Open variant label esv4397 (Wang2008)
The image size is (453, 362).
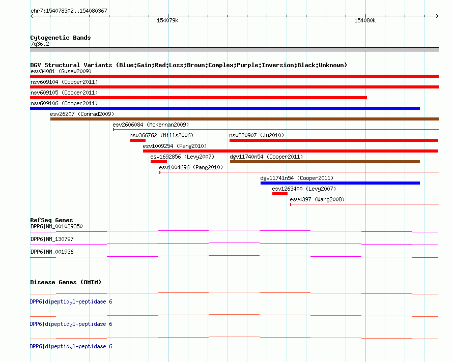tap(317, 199)
